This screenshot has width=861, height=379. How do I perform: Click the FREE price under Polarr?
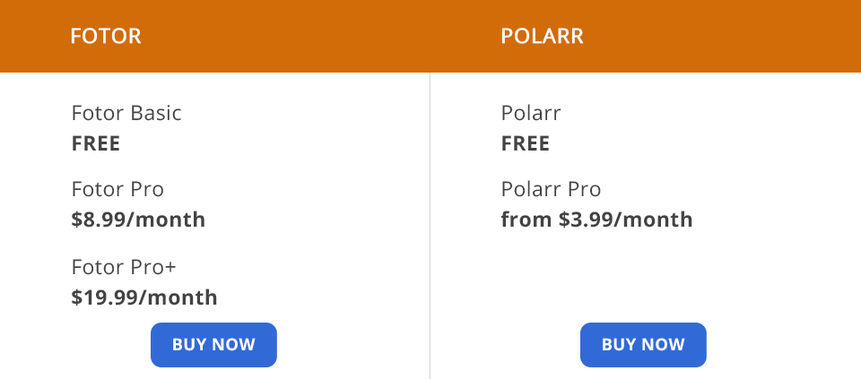click(x=526, y=143)
